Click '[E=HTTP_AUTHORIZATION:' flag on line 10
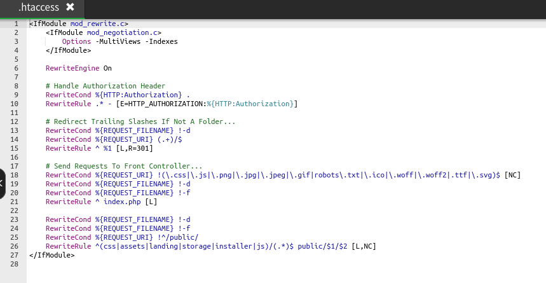The image size is (546, 283). click(161, 104)
